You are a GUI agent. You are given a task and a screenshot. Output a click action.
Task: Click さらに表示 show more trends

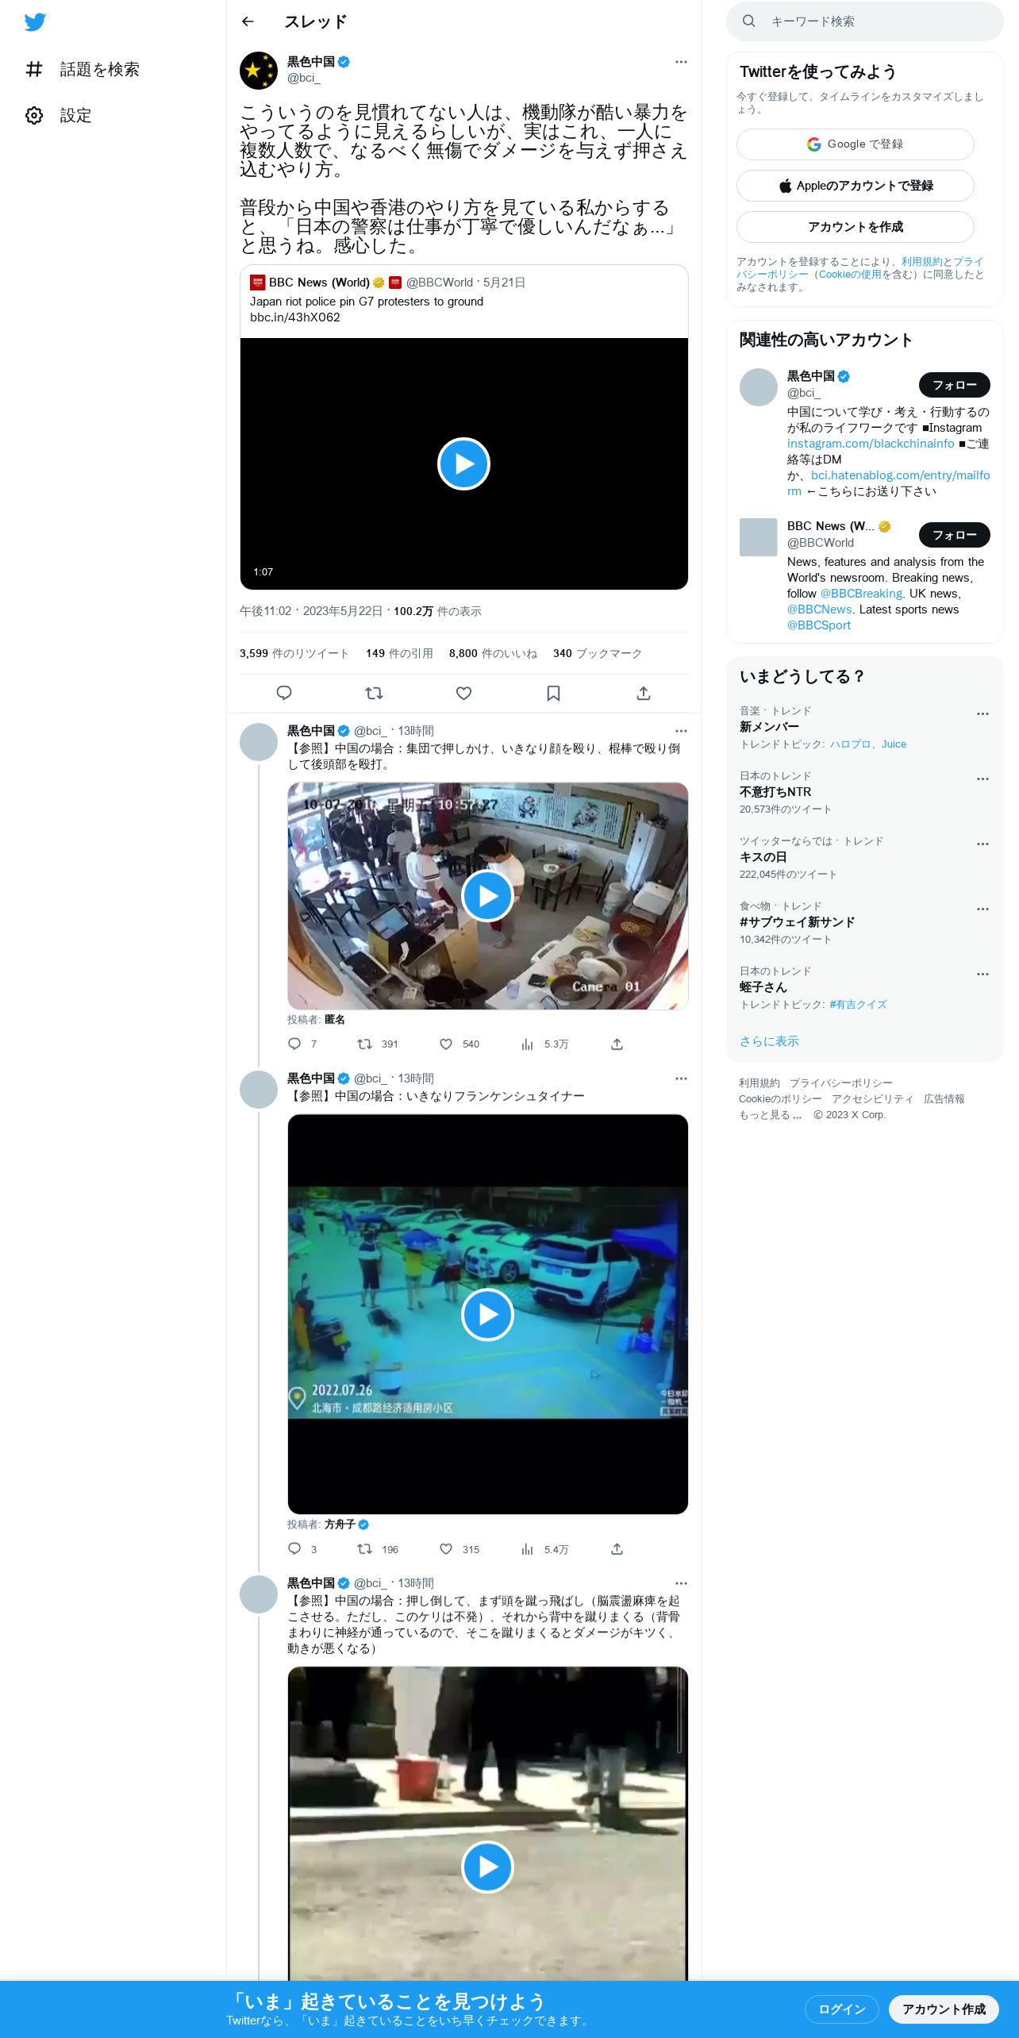point(769,1041)
